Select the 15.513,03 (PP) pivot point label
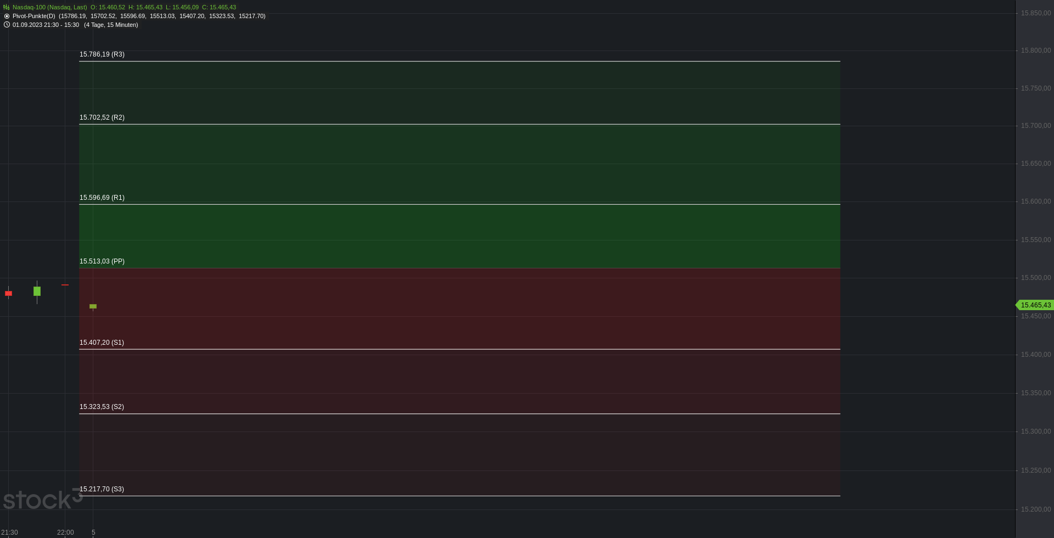1054x538 pixels. 102,261
